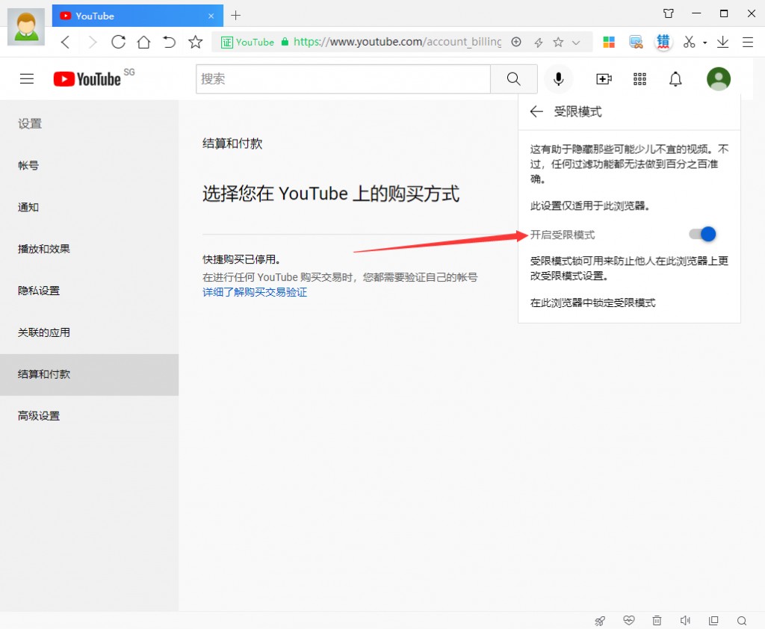Screen dimensions: 765x629
Task: Click the heart health status icon
Action: pyautogui.click(x=629, y=620)
